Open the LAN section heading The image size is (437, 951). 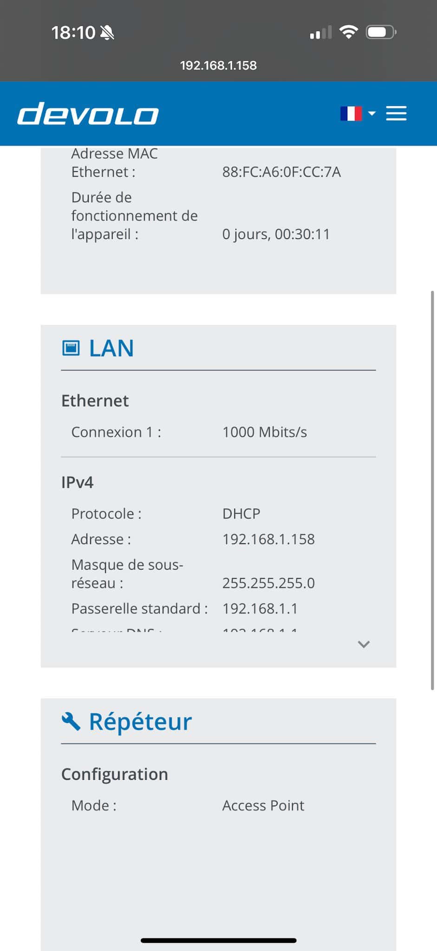pos(111,348)
